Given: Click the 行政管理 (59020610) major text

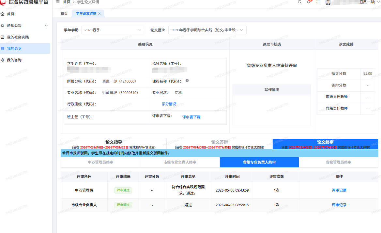Looking at the screenshot, I should tap(120, 93).
